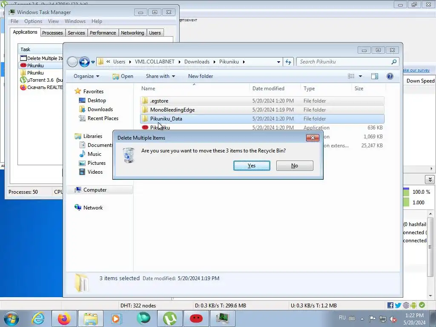Switch to the Processes tab
Viewport: 436px width, 327px height.
[52, 33]
